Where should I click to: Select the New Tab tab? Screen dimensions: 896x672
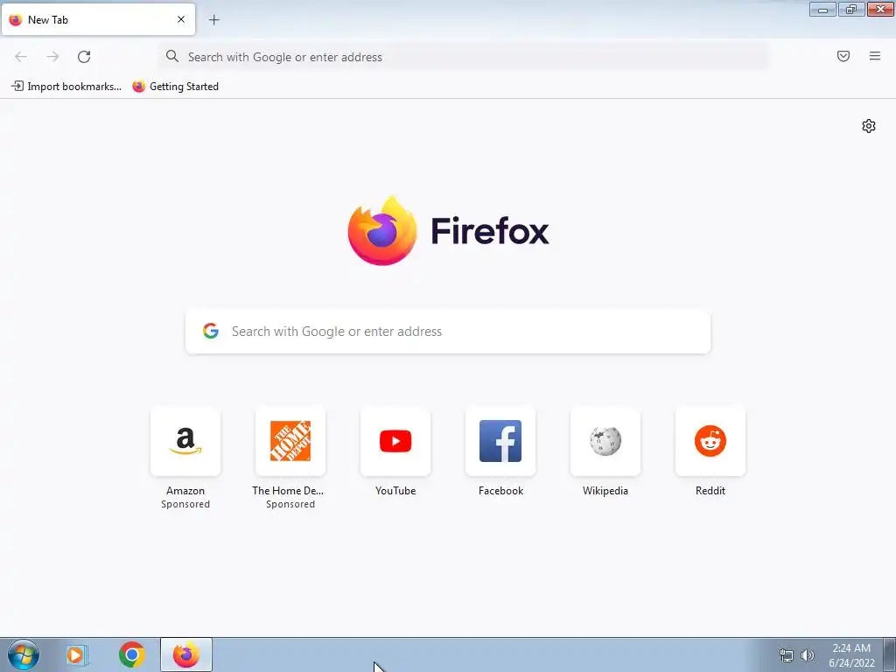coord(98,19)
